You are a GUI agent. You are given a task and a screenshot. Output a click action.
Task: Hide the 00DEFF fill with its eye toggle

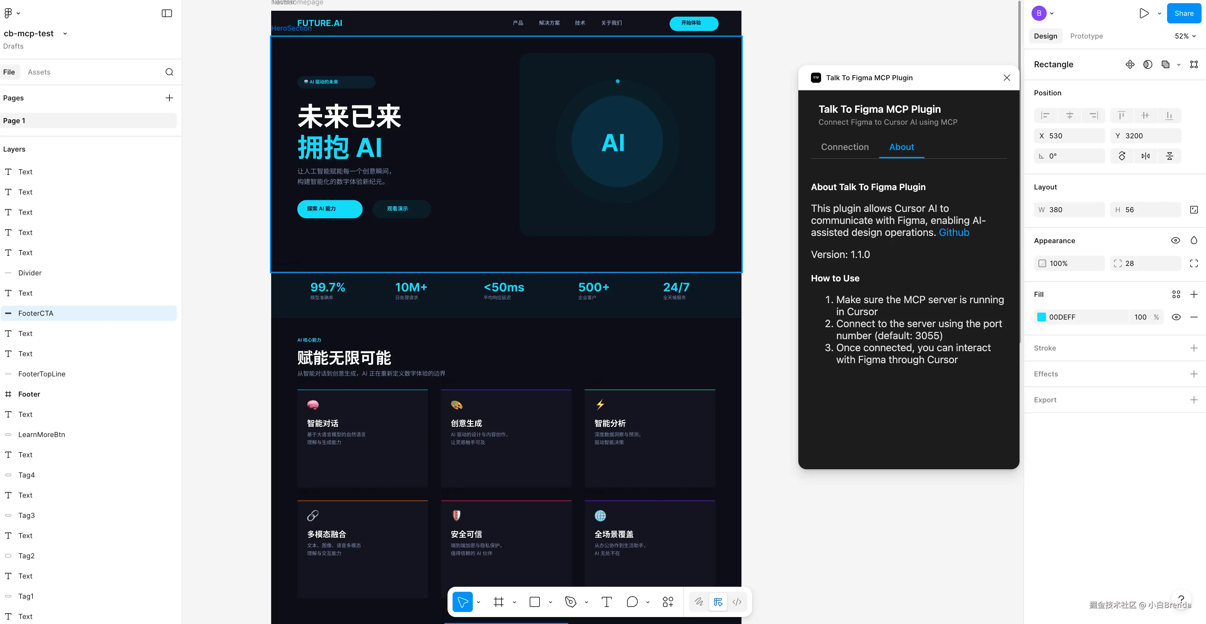click(1177, 317)
